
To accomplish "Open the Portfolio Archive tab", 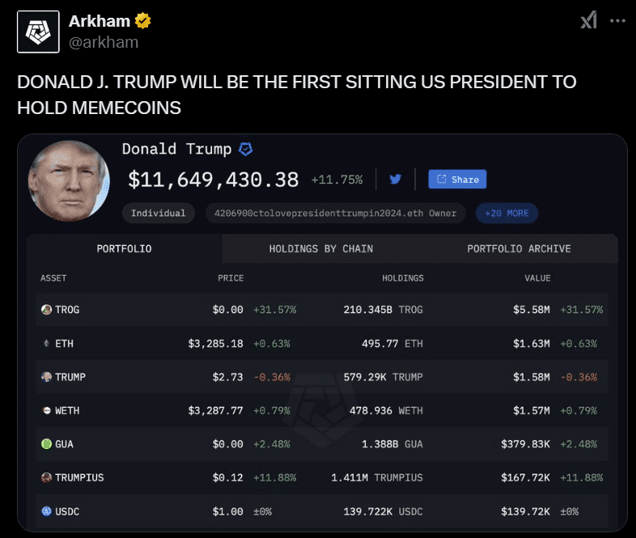I will pyautogui.click(x=519, y=248).
